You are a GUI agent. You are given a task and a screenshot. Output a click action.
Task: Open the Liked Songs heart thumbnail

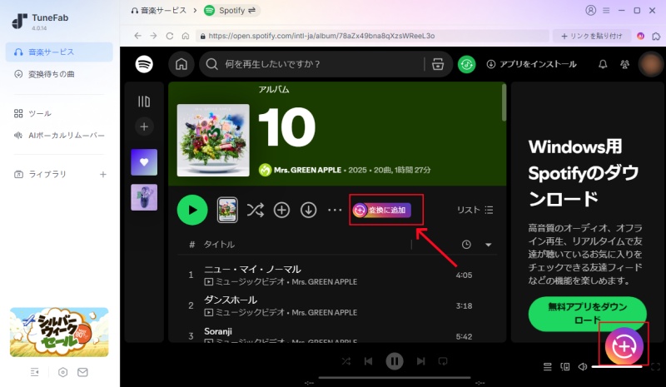[x=144, y=162]
